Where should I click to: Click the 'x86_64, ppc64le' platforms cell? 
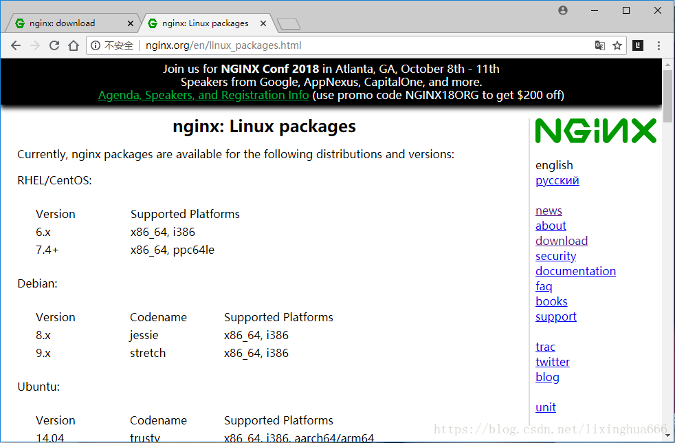[173, 250]
